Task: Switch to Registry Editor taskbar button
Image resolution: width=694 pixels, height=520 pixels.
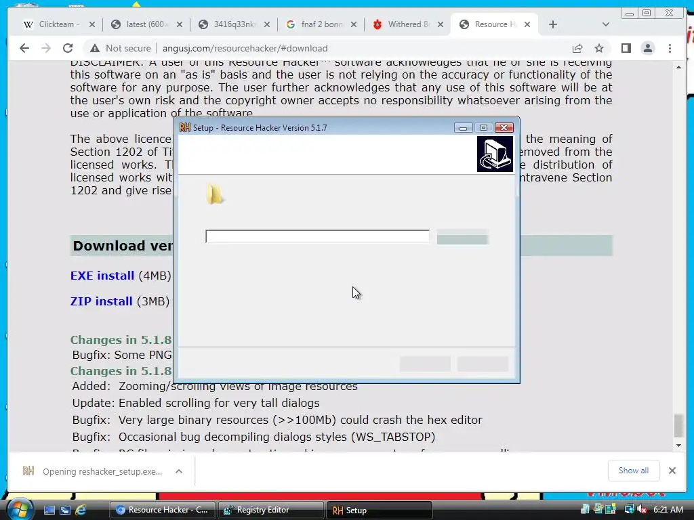Action: [x=270, y=510]
